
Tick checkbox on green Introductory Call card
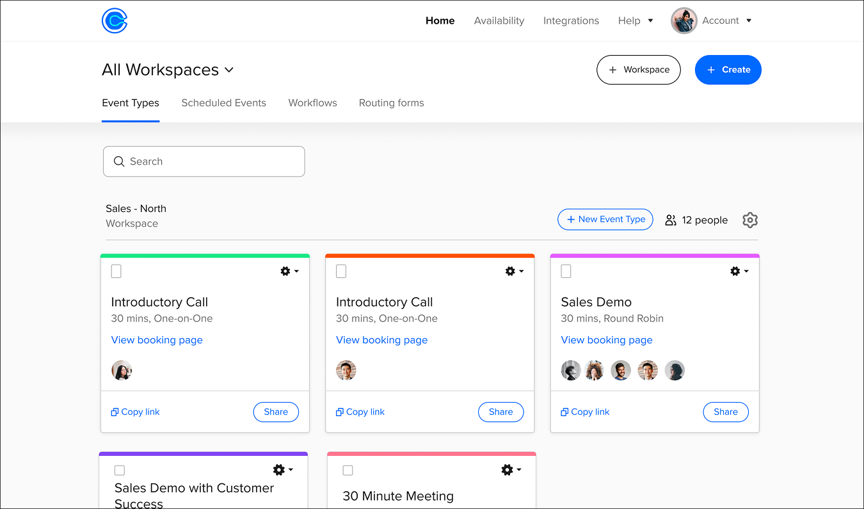tap(116, 271)
